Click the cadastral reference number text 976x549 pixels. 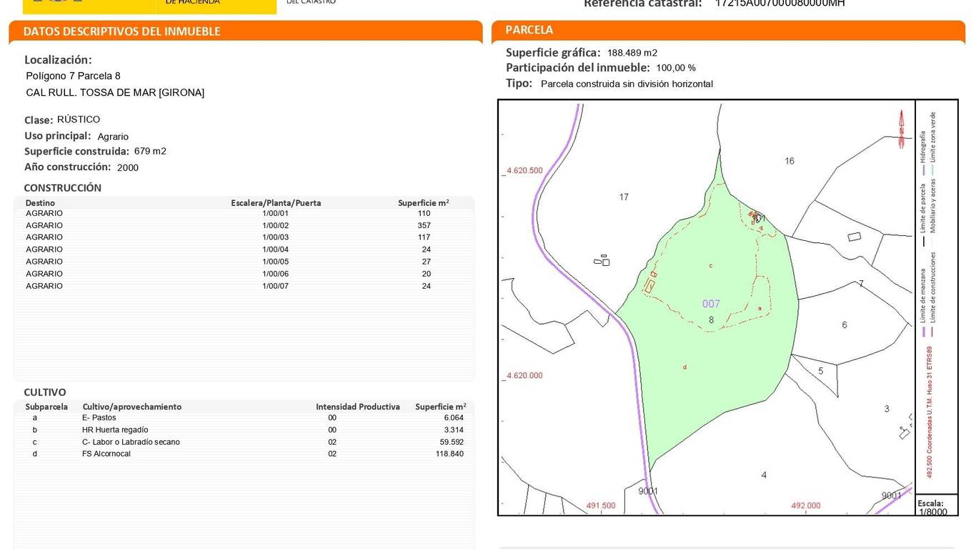click(780, 4)
